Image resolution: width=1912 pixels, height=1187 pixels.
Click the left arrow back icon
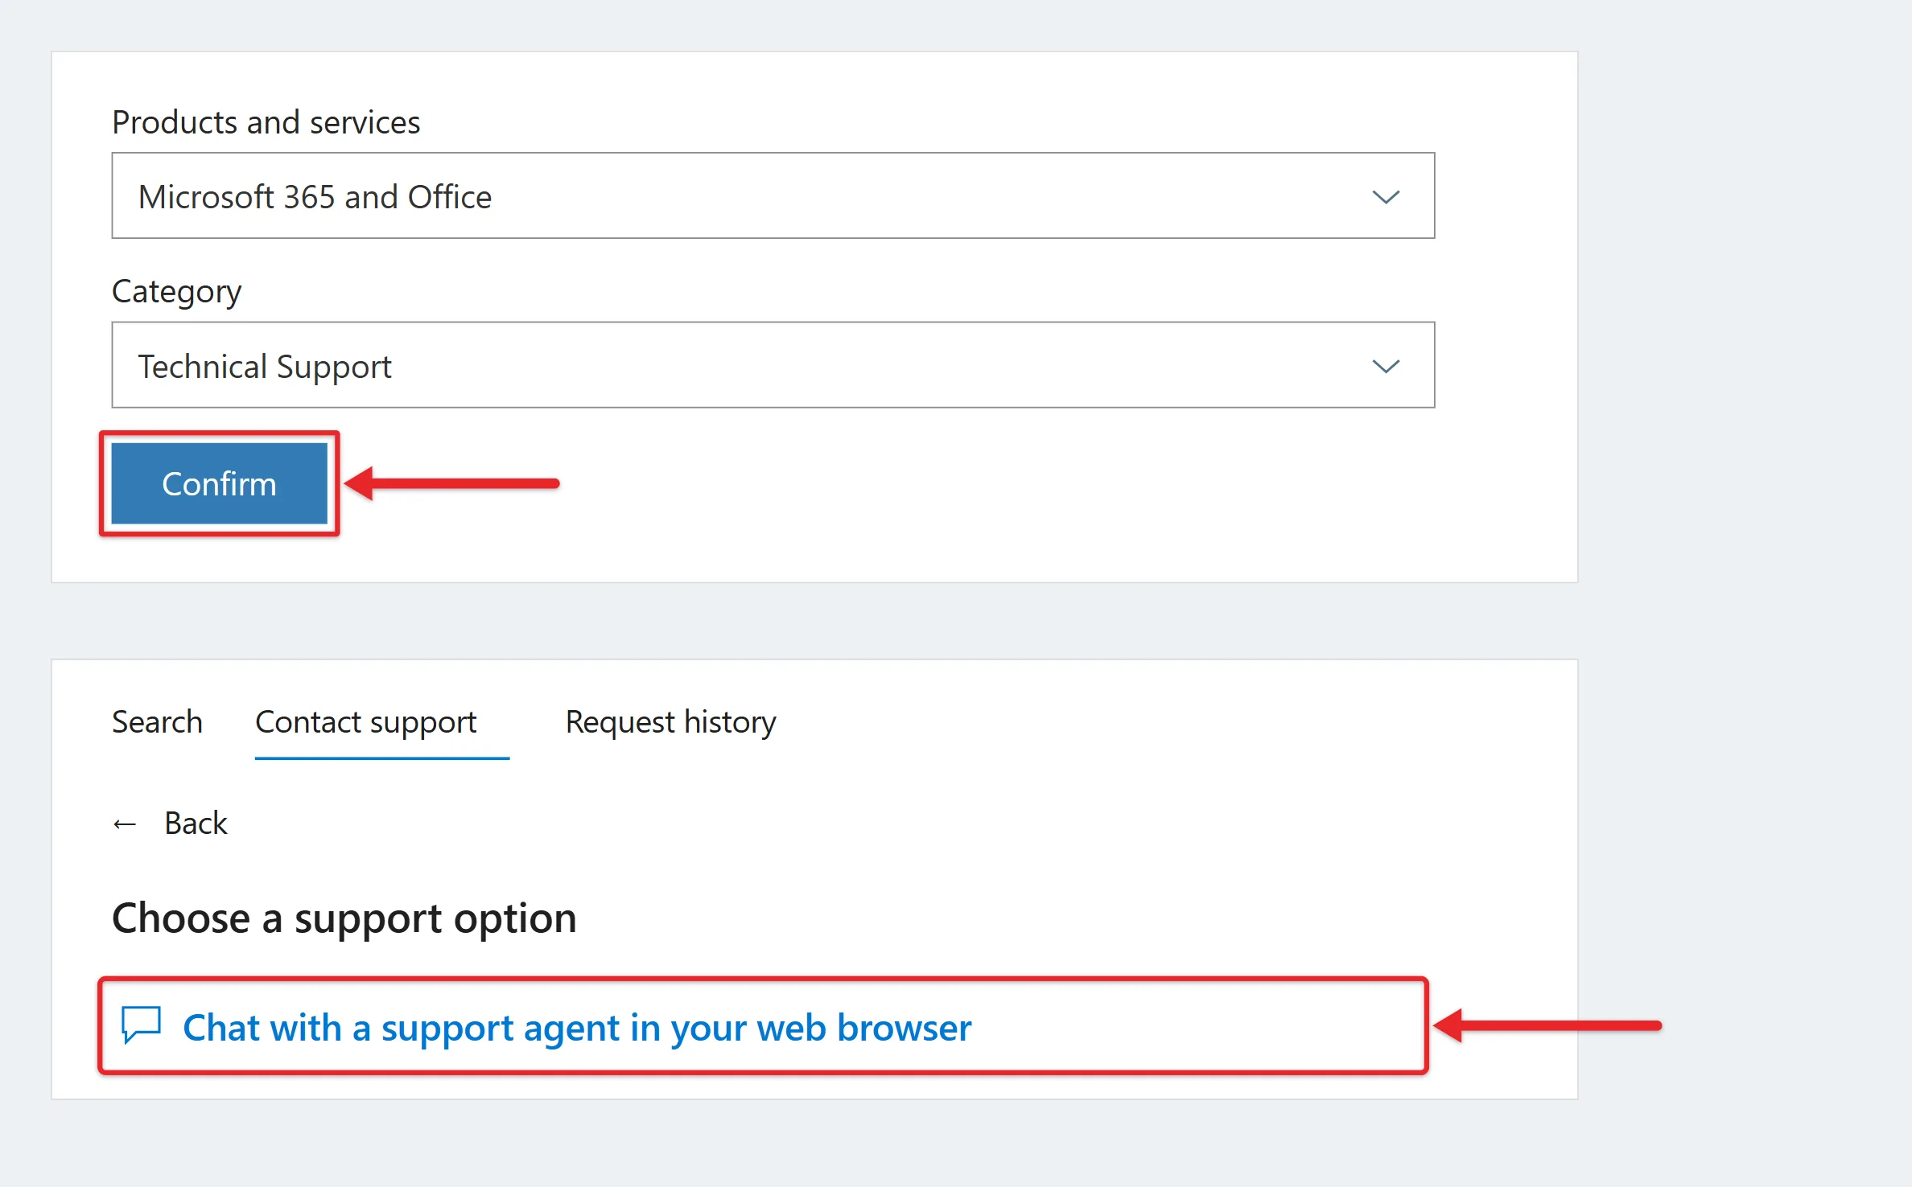(125, 824)
